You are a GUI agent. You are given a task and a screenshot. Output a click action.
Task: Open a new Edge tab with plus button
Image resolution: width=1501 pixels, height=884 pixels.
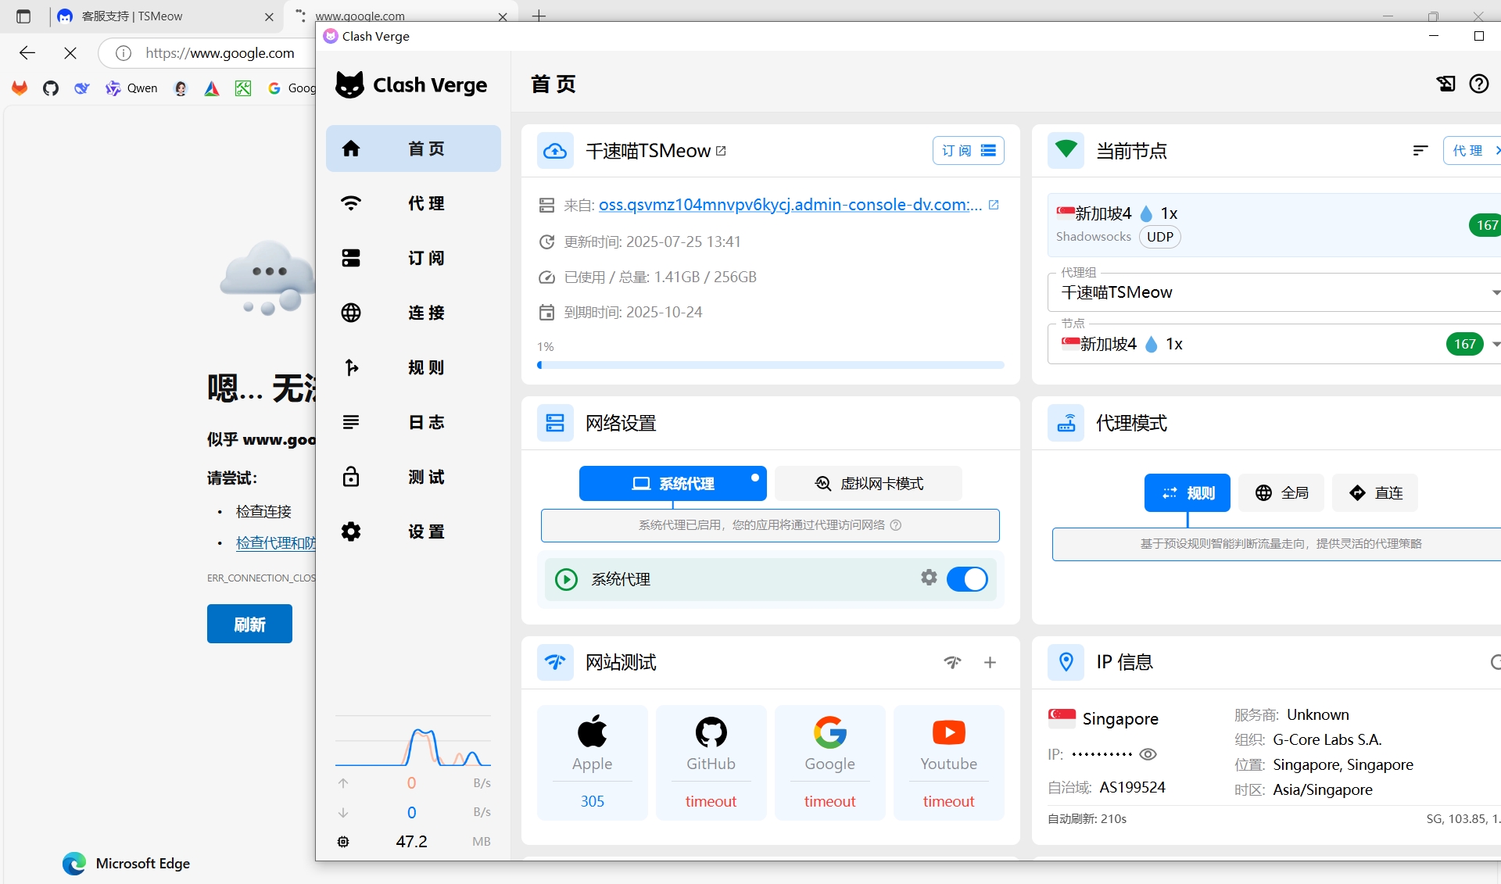539,16
